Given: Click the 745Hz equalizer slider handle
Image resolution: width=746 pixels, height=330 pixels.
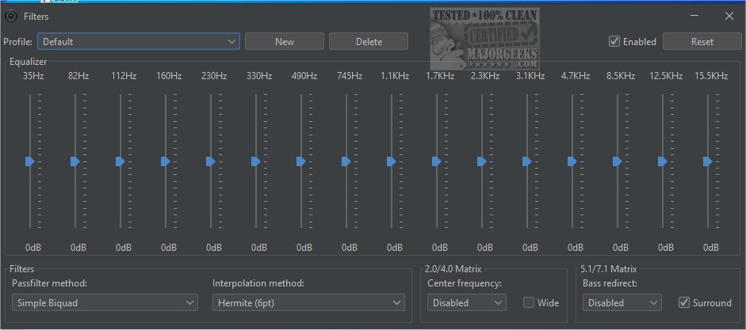Looking at the screenshot, I should 346,161.
